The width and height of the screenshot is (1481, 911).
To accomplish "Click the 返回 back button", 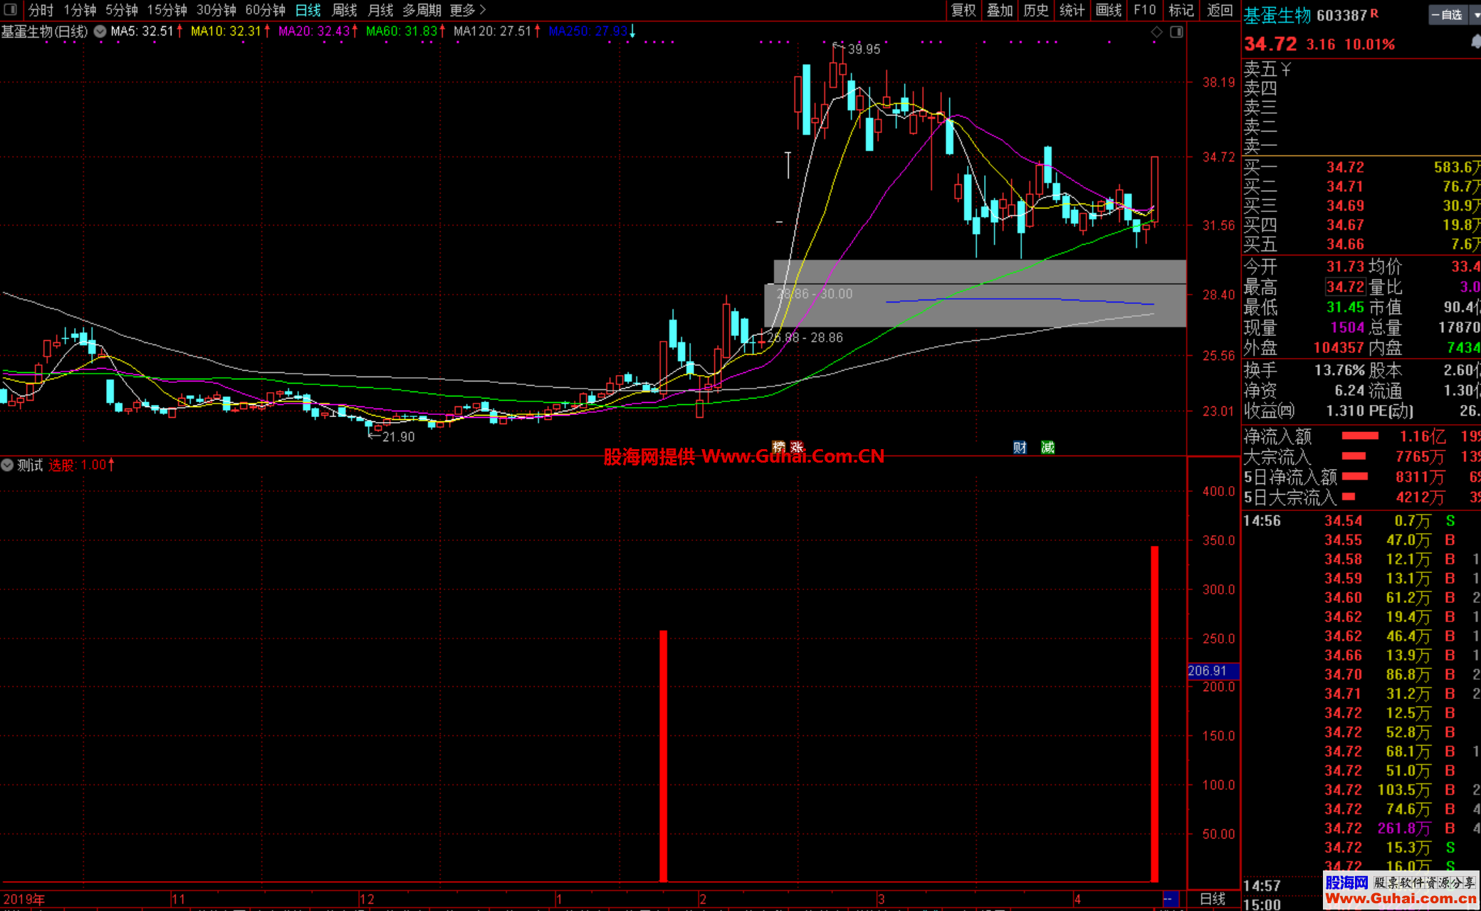I will pyautogui.click(x=1220, y=10).
